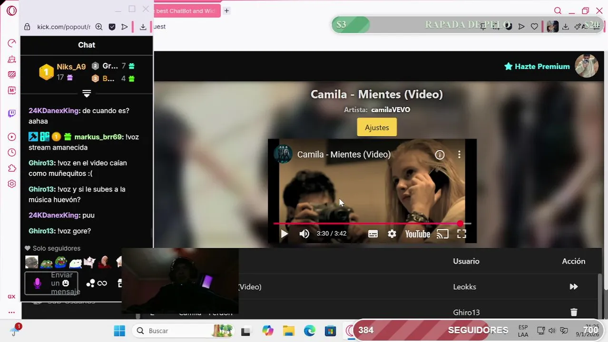Screen dimensions: 608x342
Task: Open the user profile avatar next to Hazte Premium
Action: point(586,66)
